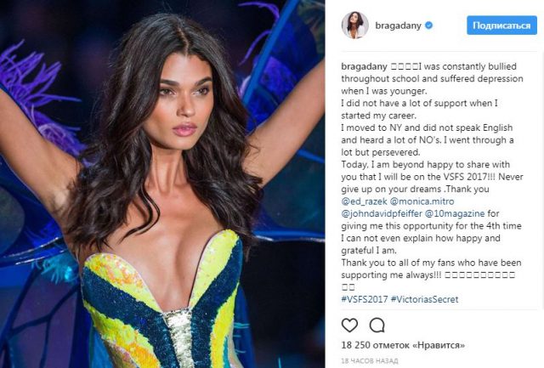Open the @ed_razek mention
544x368 pixels.
pos(364,201)
